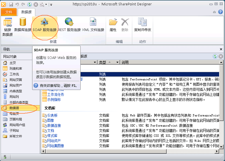Click the SharePoint Designer app icon in title bar
The height and width of the screenshot is (161, 225).
(x=3, y=5)
